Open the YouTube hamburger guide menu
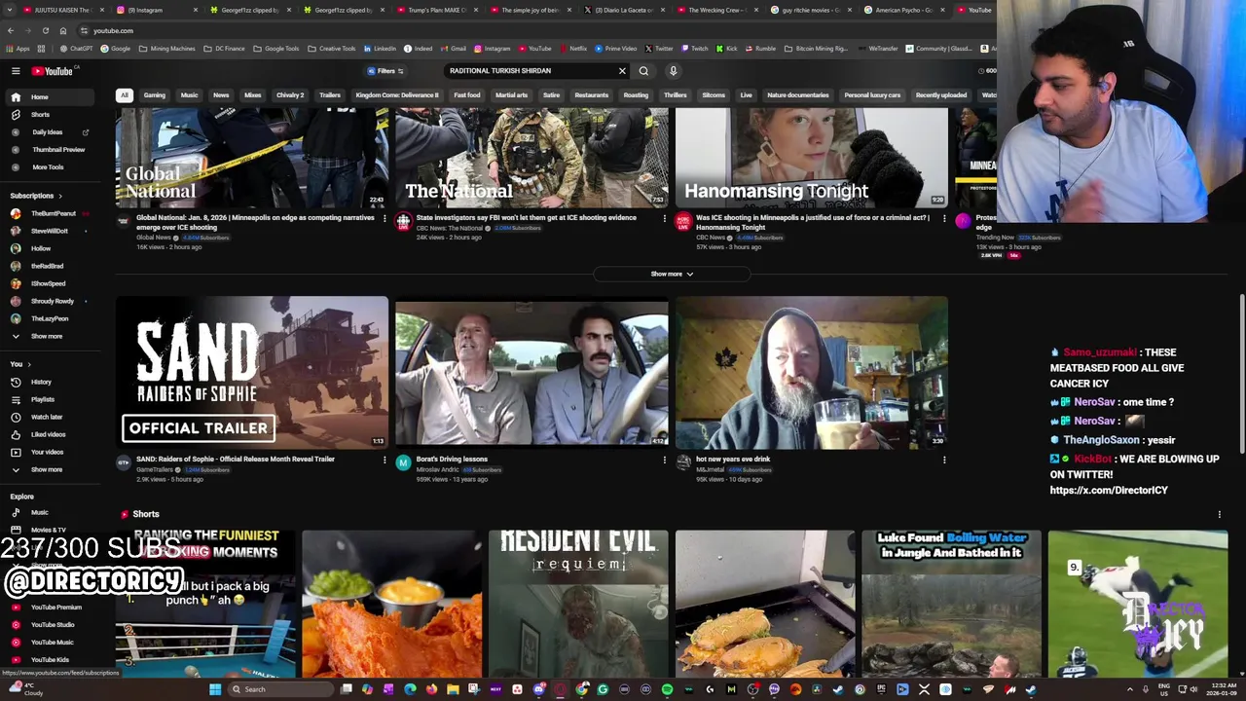Viewport: 1246px width, 701px height. pyautogui.click(x=16, y=71)
